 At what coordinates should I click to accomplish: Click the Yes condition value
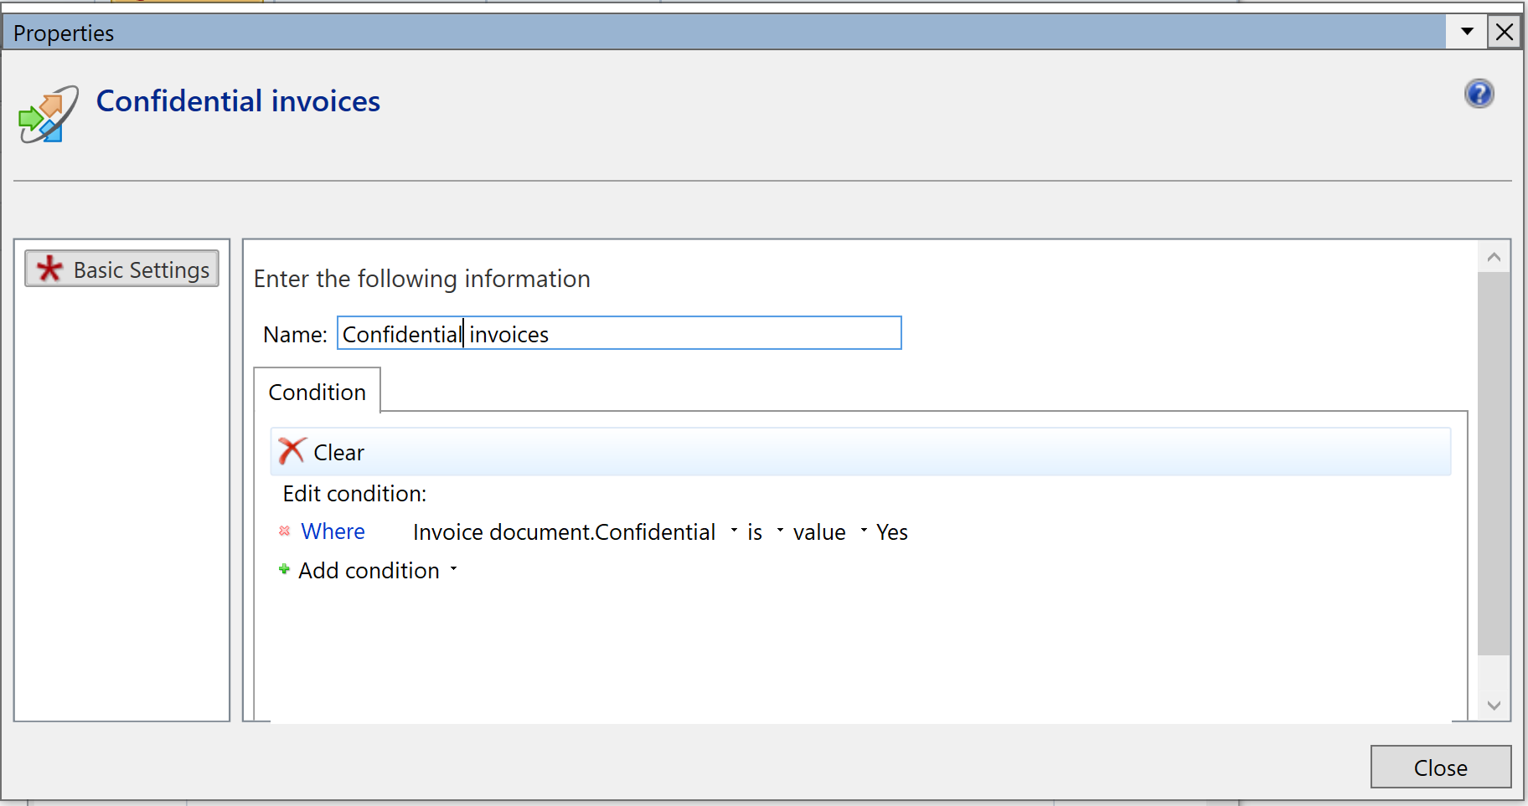(x=892, y=532)
